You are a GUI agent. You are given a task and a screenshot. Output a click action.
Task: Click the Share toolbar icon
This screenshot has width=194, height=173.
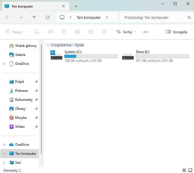[91, 32]
